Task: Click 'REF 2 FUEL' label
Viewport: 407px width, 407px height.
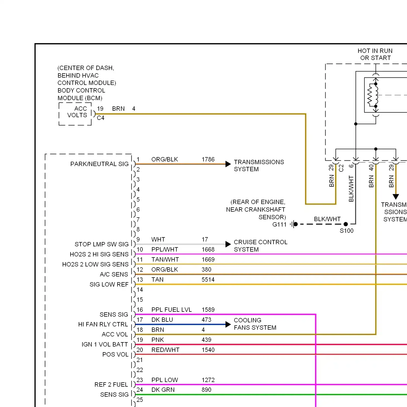Action: pyautogui.click(x=111, y=384)
